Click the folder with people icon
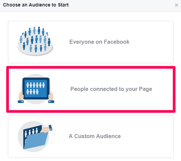This screenshot has height=161, width=181. click(x=35, y=136)
